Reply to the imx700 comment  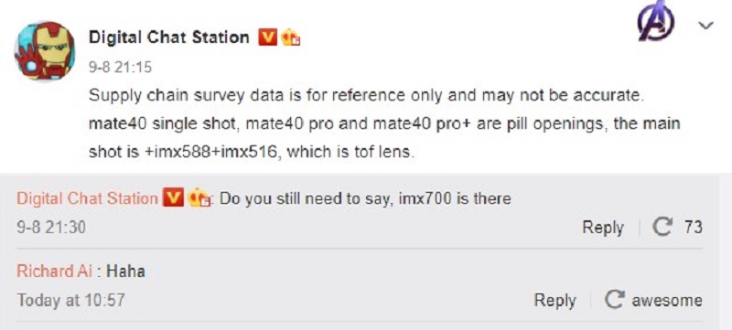pyautogui.click(x=603, y=228)
